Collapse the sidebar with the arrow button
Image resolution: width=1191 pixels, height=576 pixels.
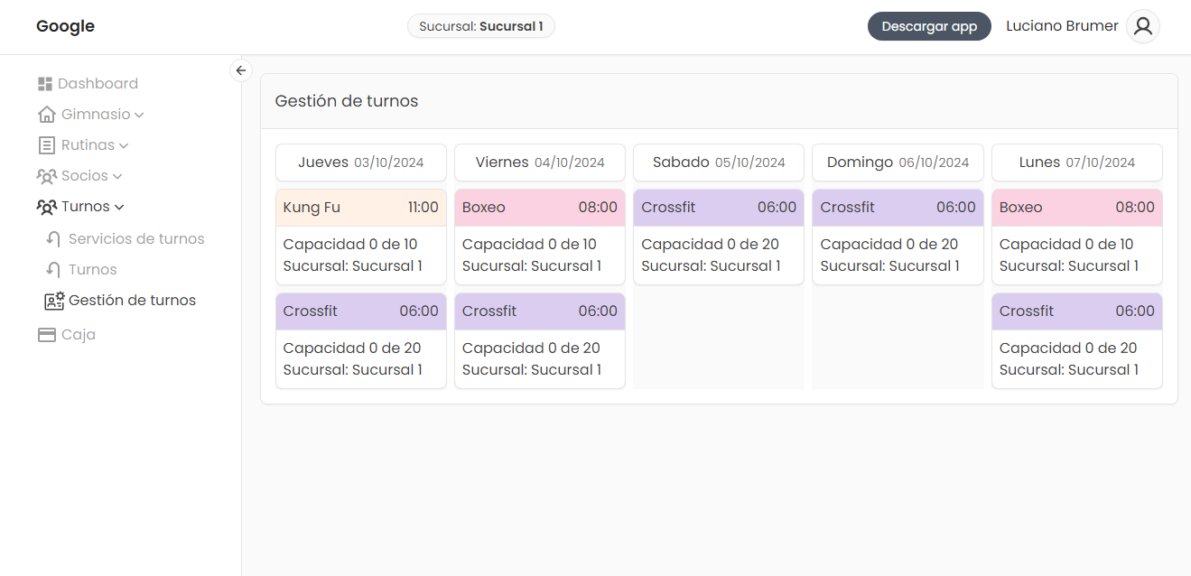[241, 70]
